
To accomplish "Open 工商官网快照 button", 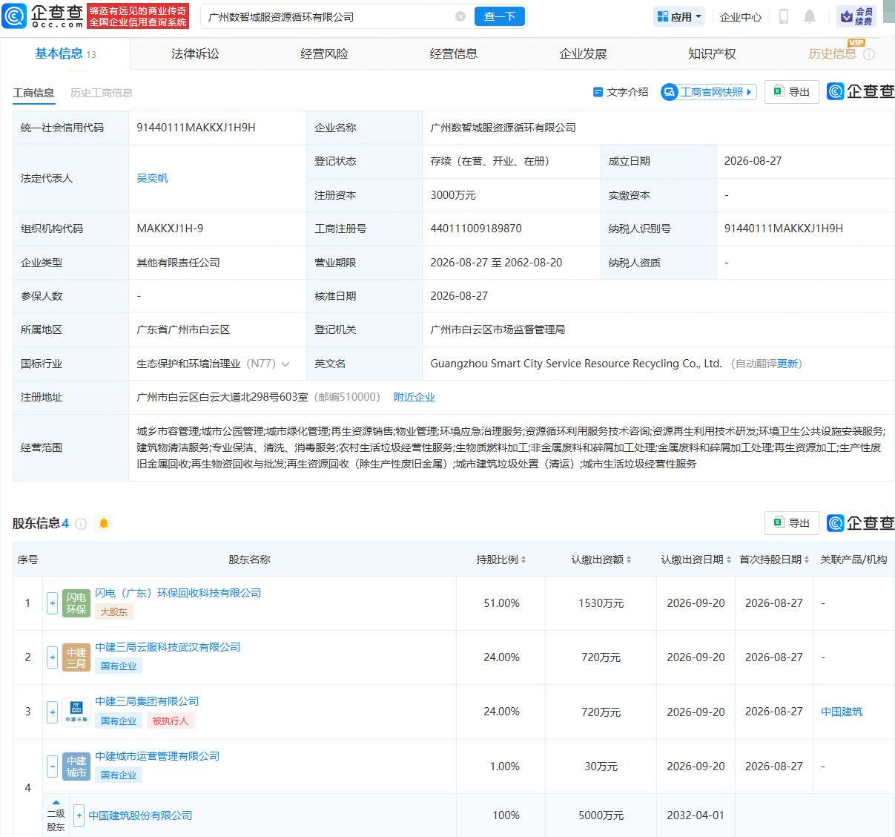I will click(708, 92).
